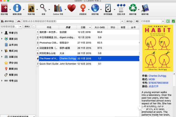The width and height of the screenshot is (176, 117).
Task: Expand the 出版 [3] tree node
Action: coord(2,57)
